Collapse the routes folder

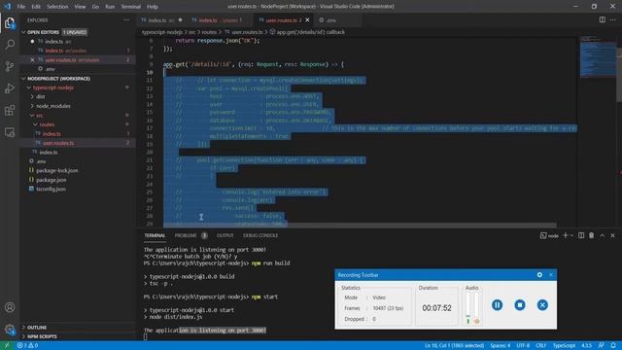pos(35,124)
